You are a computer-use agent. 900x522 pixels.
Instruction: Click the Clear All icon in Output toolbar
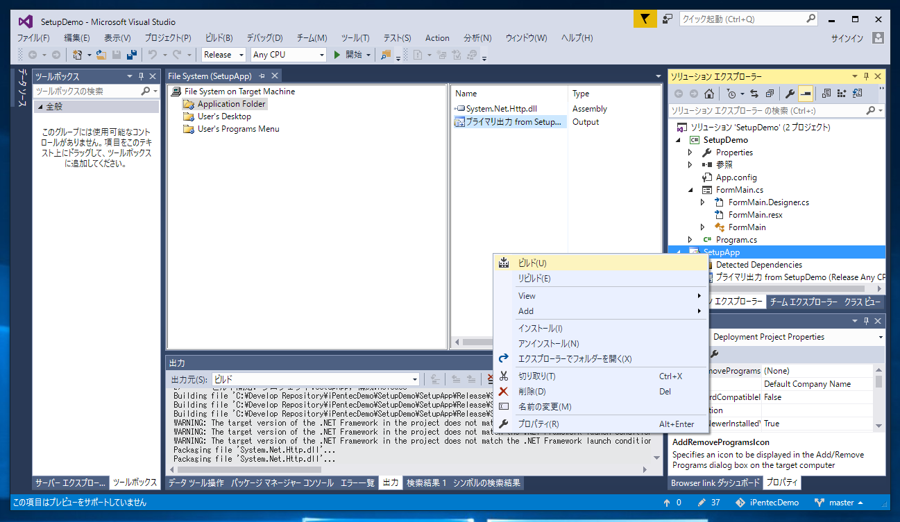(490, 379)
